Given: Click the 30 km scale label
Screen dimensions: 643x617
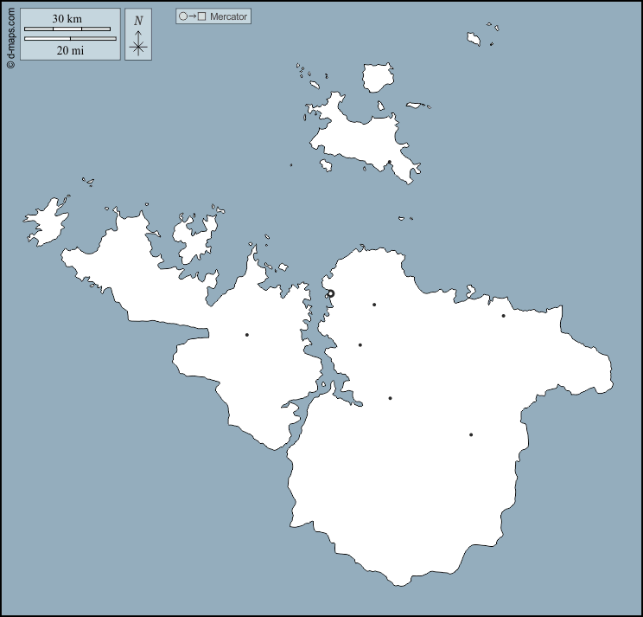Looking at the screenshot, I should tap(67, 19).
